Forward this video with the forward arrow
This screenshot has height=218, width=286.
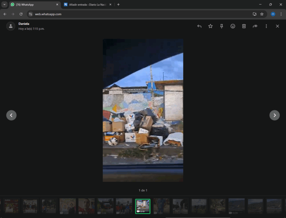[255, 26]
